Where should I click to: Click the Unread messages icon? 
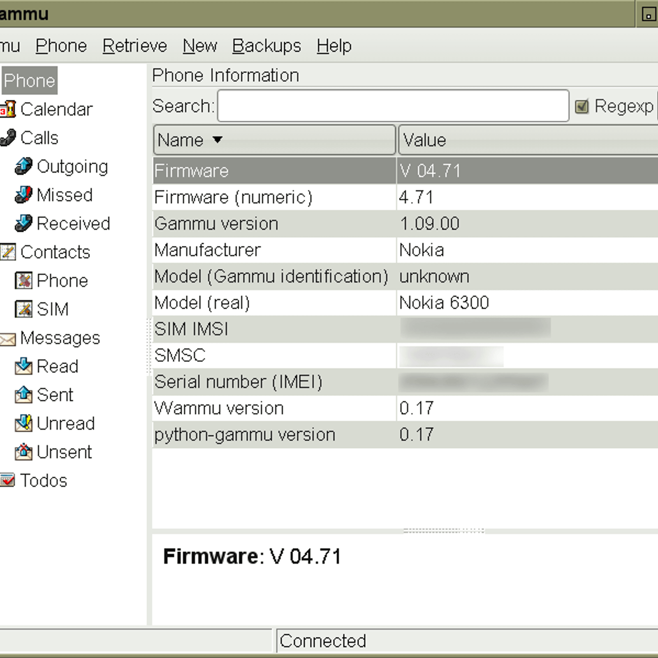(23, 423)
